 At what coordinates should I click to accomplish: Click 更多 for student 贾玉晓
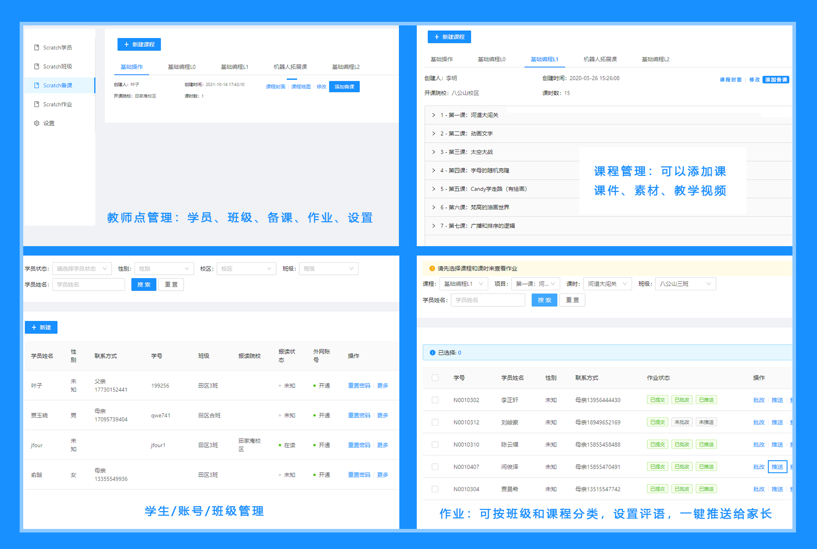pyautogui.click(x=383, y=416)
